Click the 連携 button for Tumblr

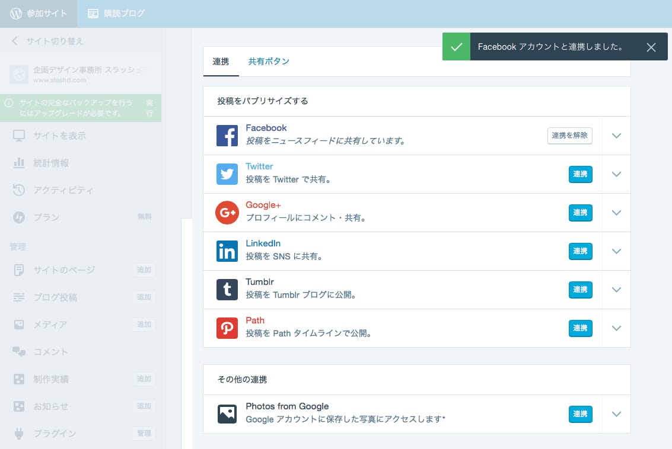(580, 290)
